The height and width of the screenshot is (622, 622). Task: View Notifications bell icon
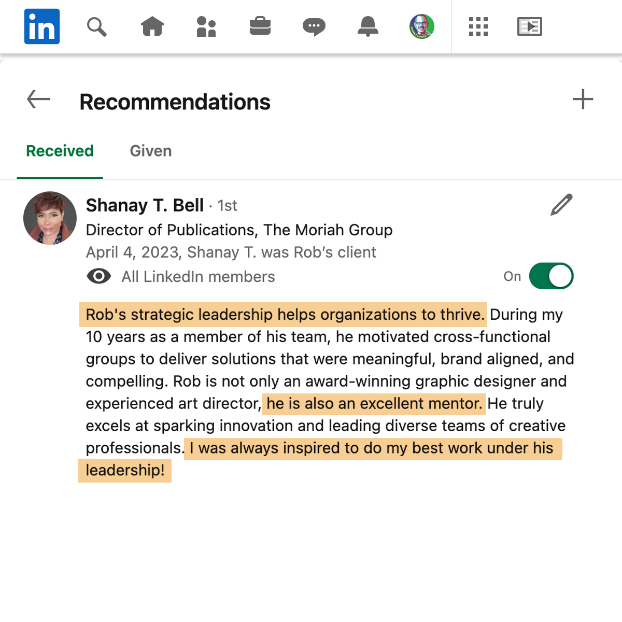(x=368, y=26)
